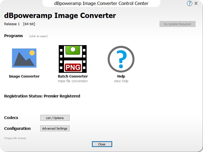Click 'Registration Status: Premier Registered' text
This screenshot has height=152, width=203.
(42, 96)
